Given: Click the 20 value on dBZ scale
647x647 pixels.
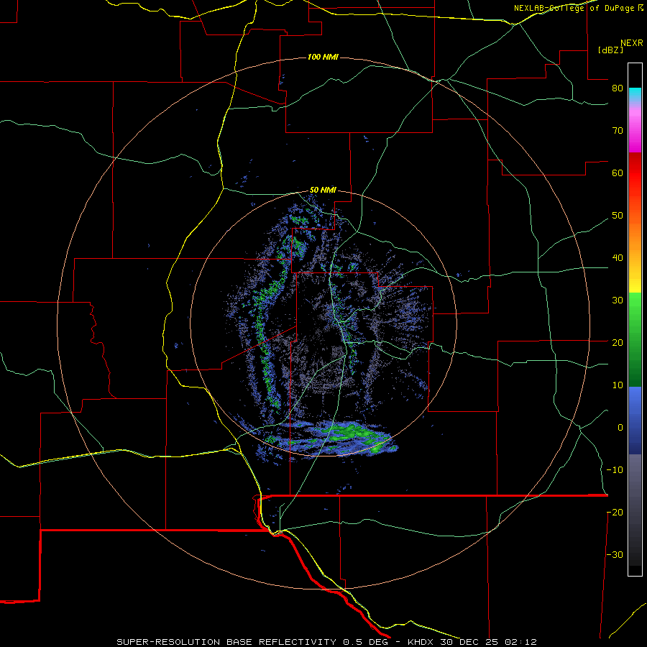Looking at the screenshot, I should [618, 343].
